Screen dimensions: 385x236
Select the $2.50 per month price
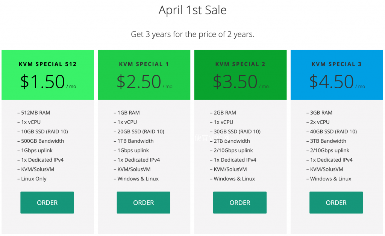144,82
